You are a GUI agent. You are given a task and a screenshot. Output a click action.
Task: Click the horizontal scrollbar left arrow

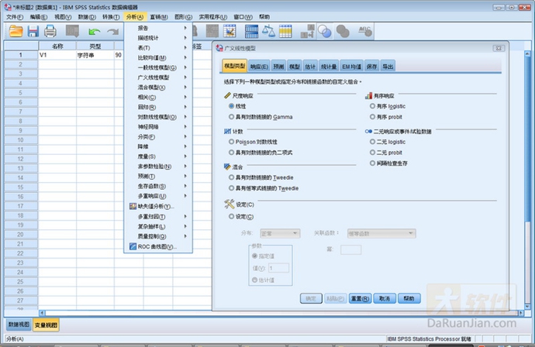(42, 313)
